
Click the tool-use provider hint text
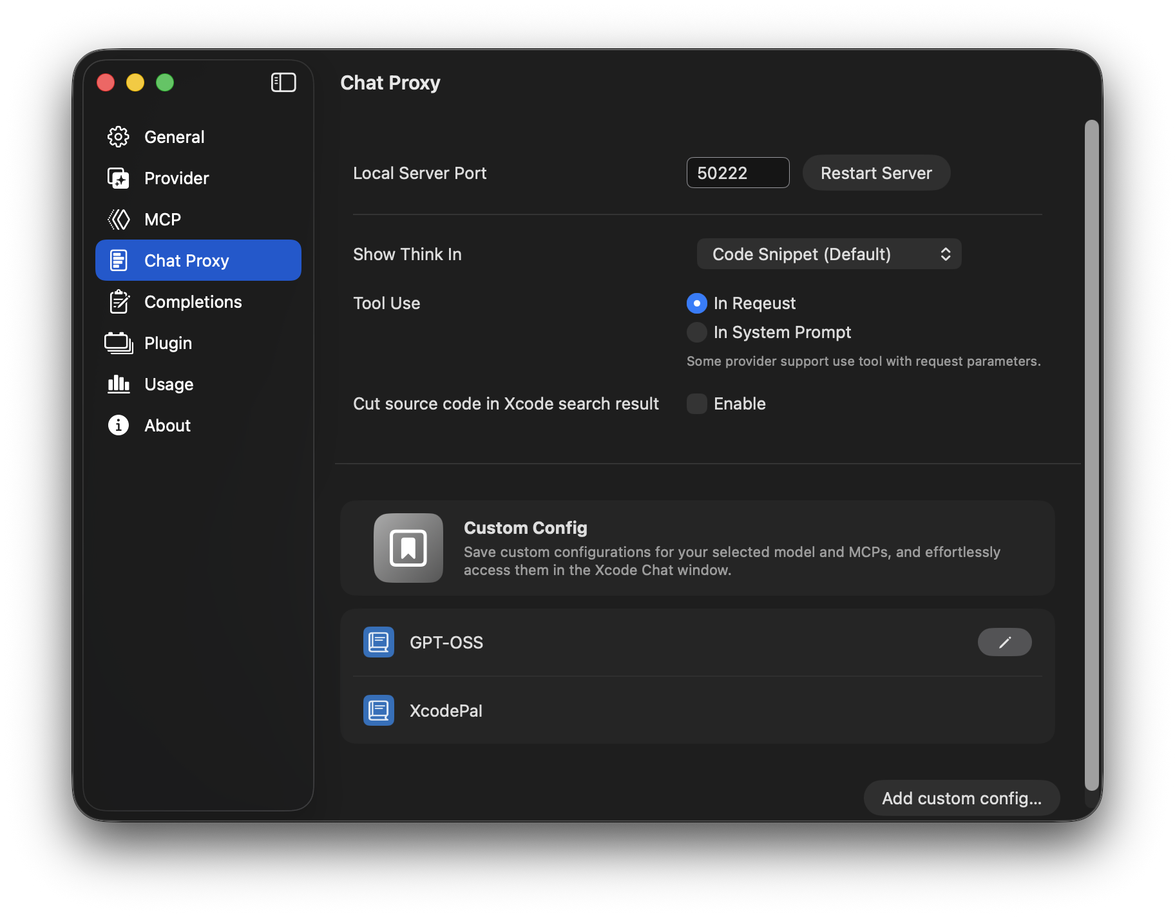tap(864, 361)
